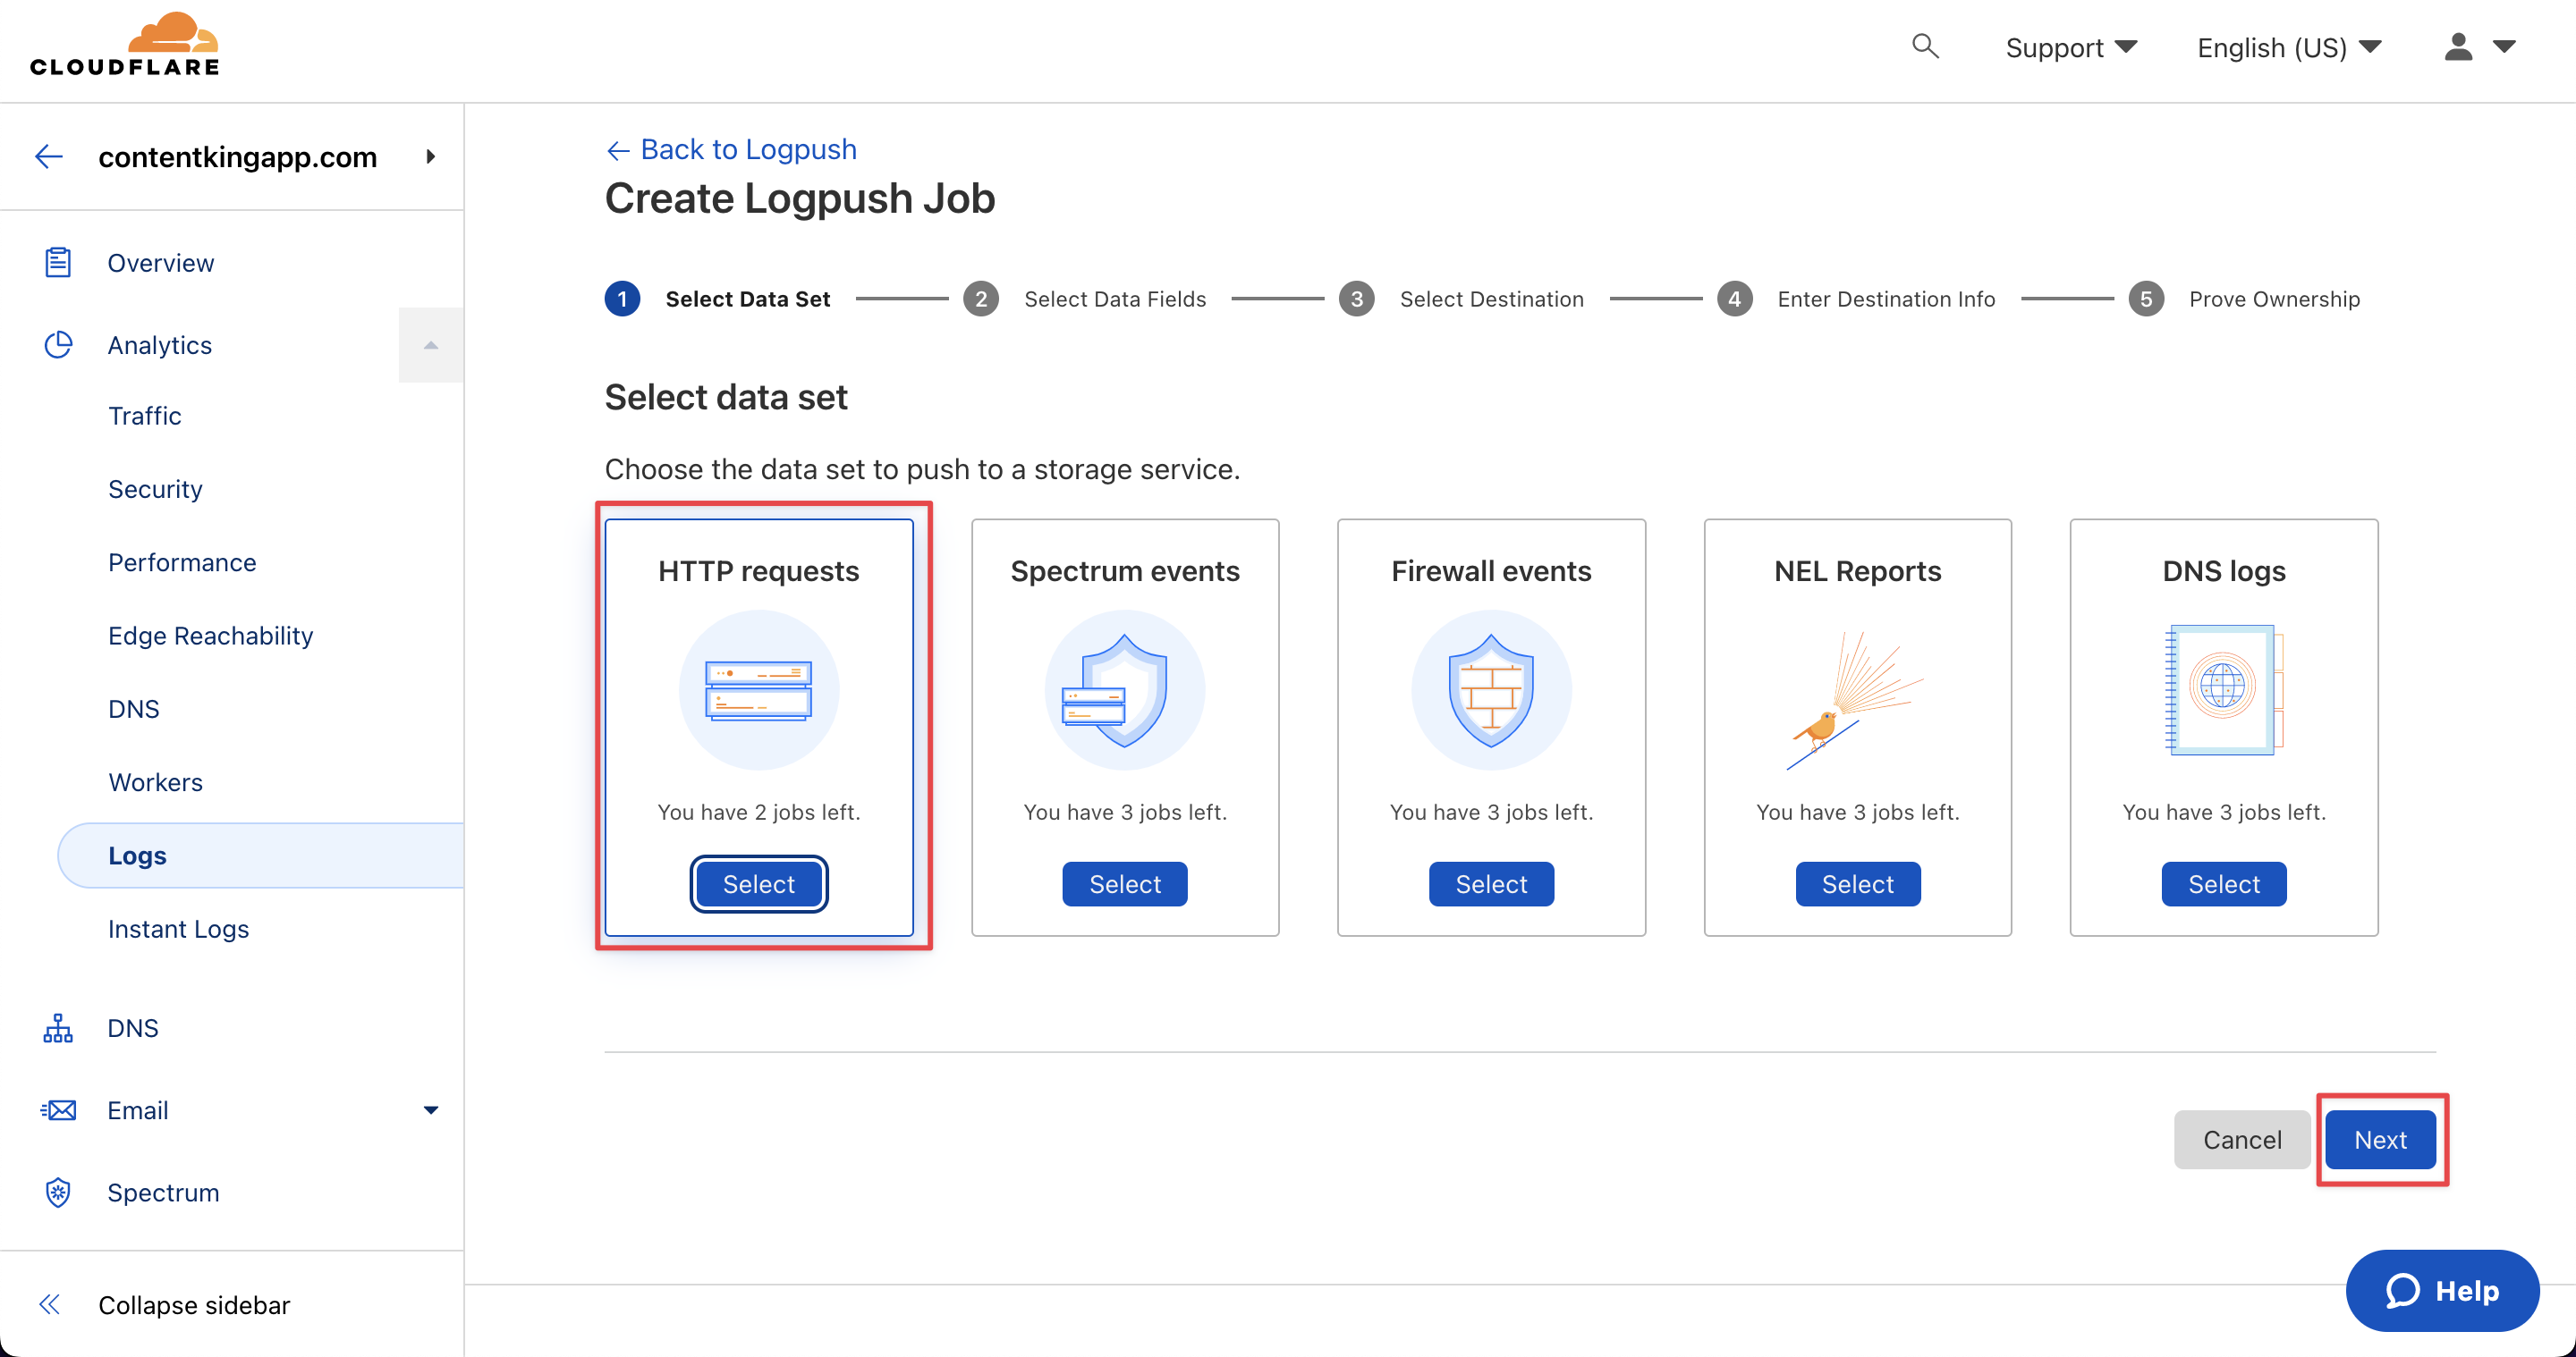Go to Edge Reachability
The width and height of the screenshot is (2576, 1357).
click(210, 636)
